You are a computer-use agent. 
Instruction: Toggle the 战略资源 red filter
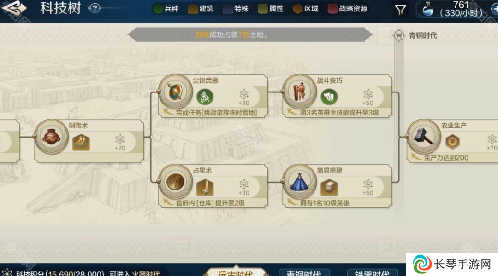coord(348,9)
